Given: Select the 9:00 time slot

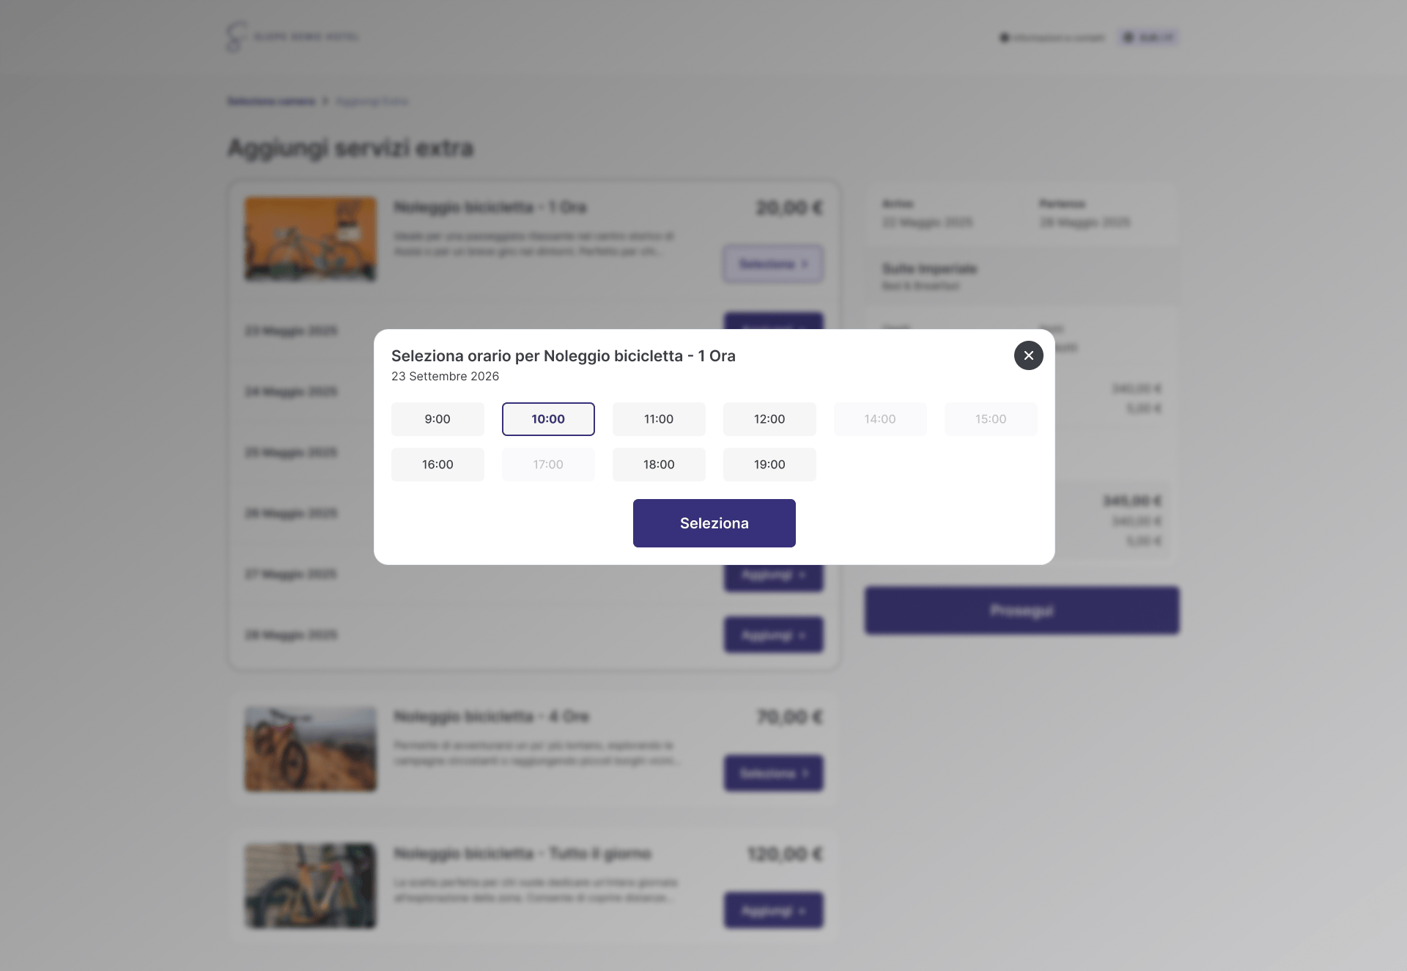Looking at the screenshot, I should 437,419.
